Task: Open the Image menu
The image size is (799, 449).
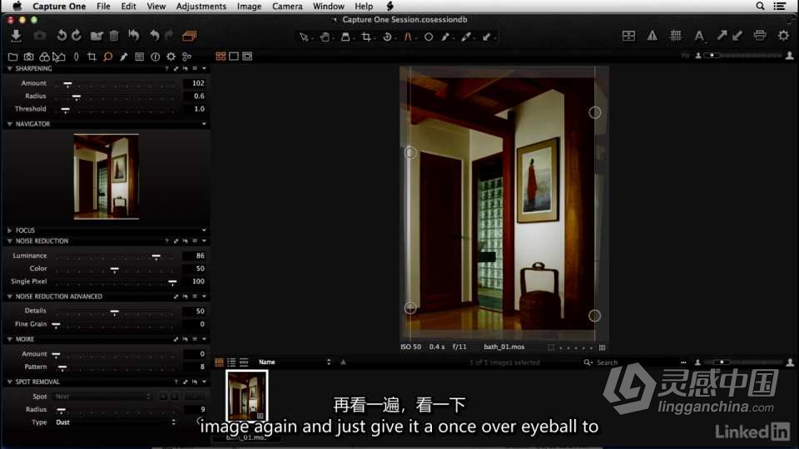Action: [249, 6]
